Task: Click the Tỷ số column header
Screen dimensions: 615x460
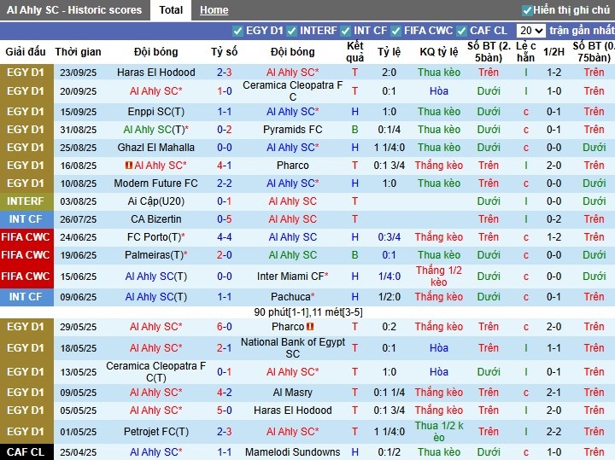Action: pos(224,51)
